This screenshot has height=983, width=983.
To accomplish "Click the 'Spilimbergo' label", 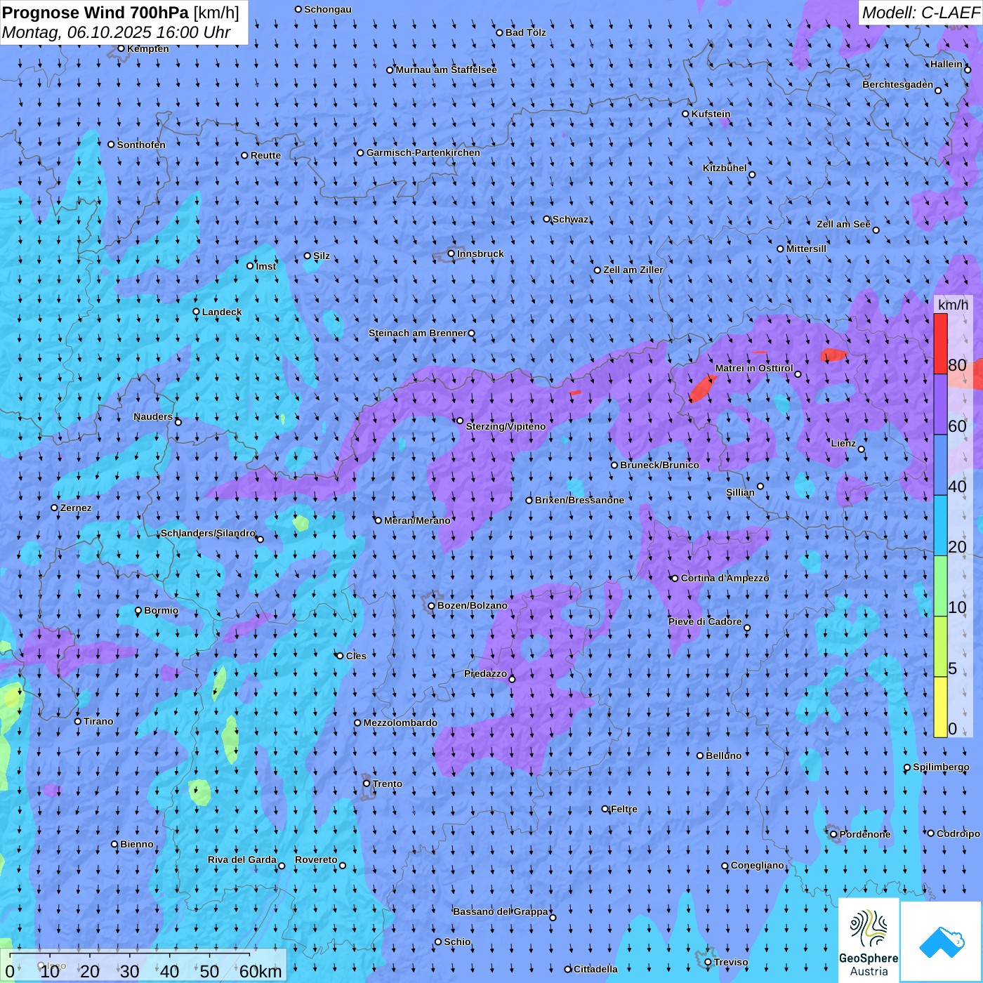I will click(x=941, y=767).
